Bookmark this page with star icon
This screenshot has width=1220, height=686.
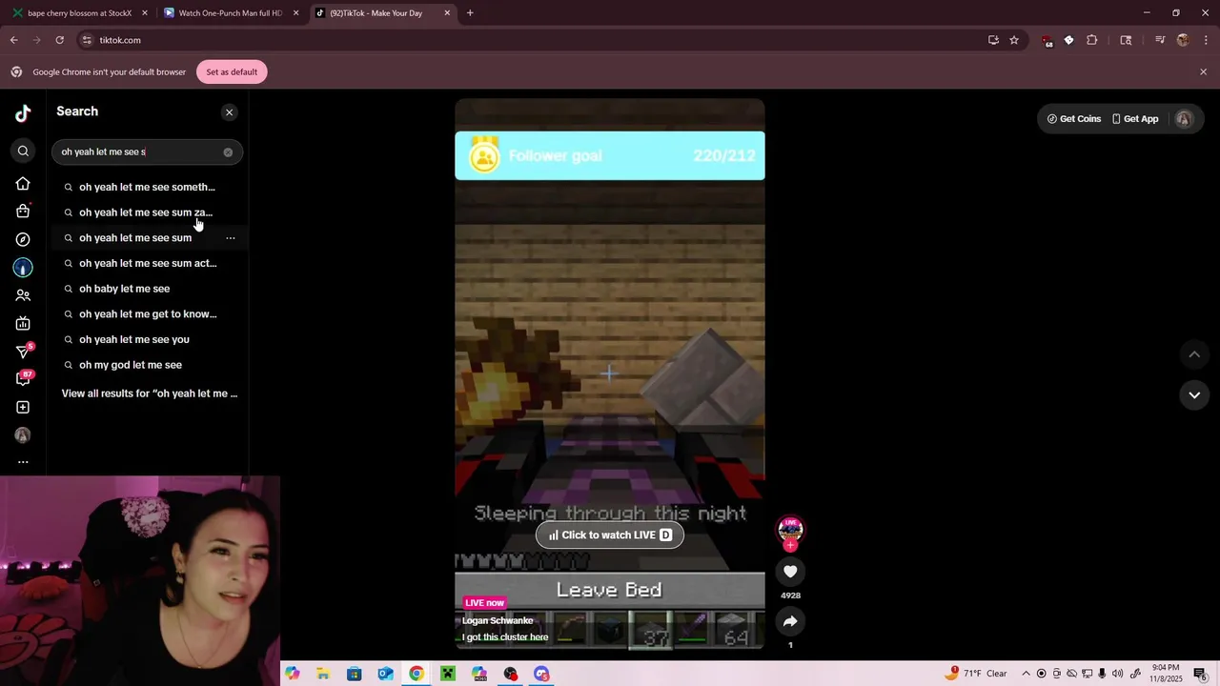(1014, 40)
